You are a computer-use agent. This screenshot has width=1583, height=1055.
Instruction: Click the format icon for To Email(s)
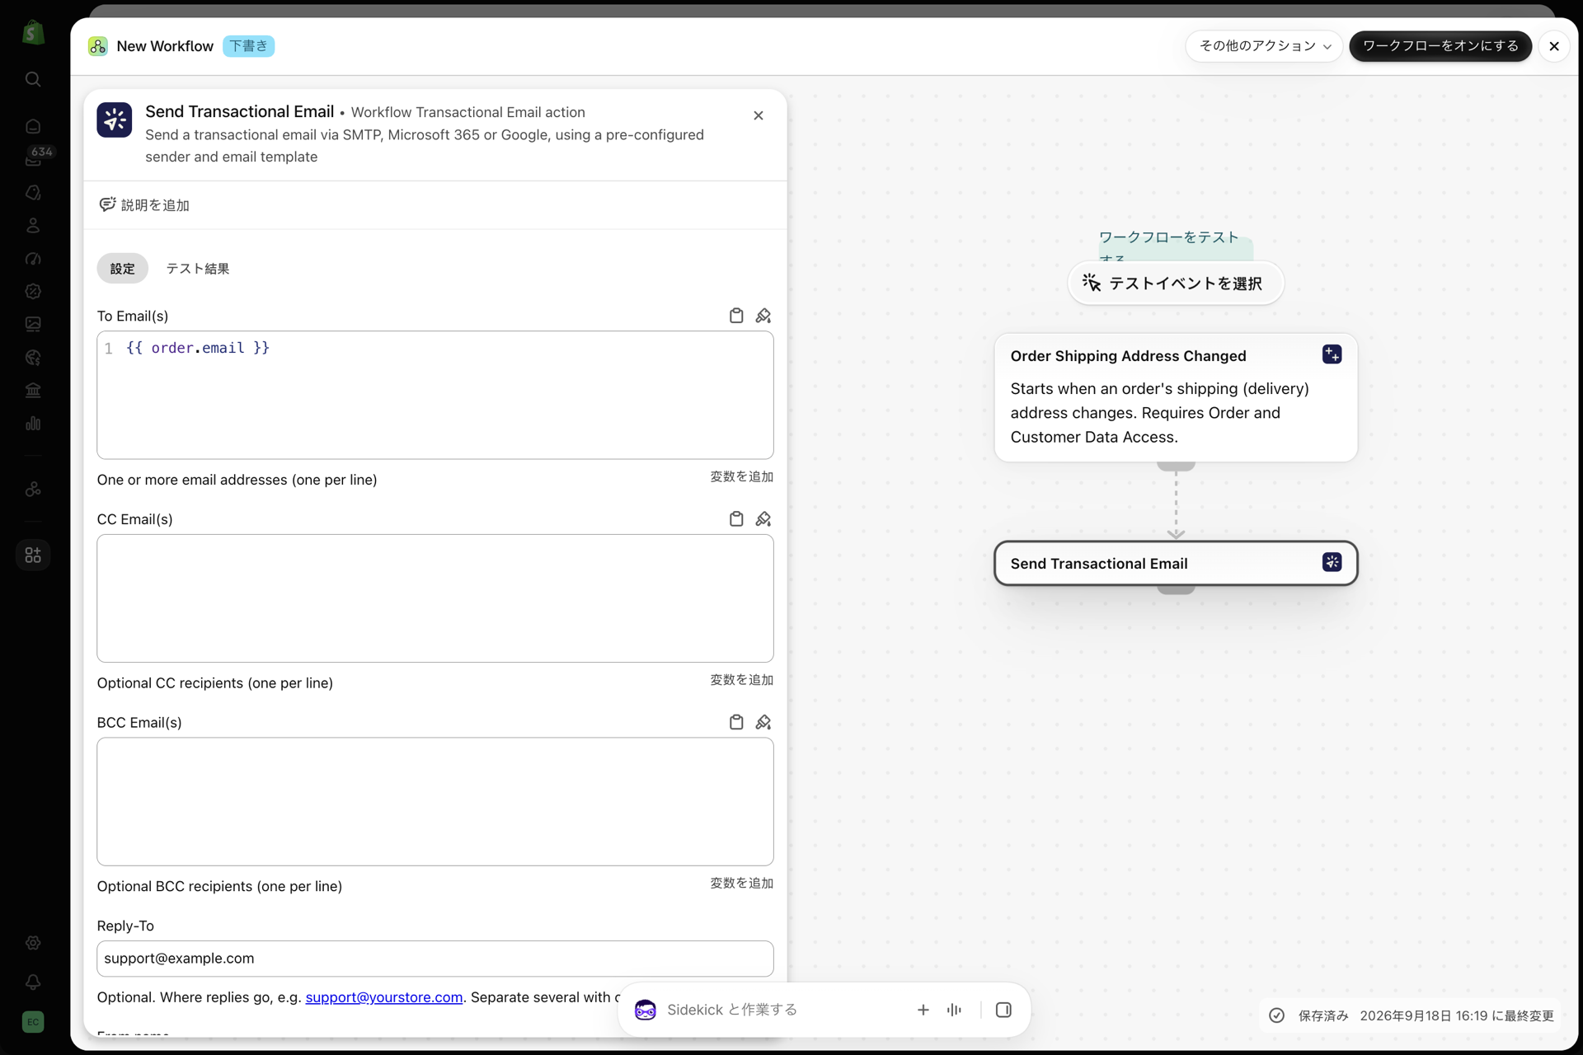tap(763, 316)
